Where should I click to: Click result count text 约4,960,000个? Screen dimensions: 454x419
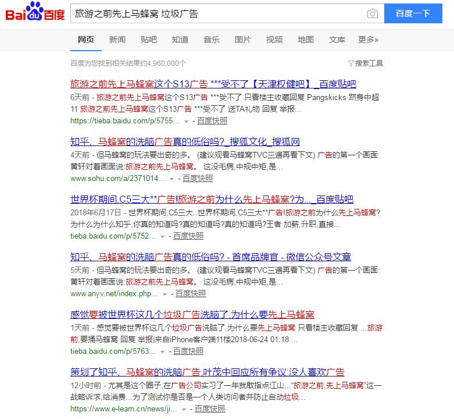pyautogui.click(x=163, y=63)
